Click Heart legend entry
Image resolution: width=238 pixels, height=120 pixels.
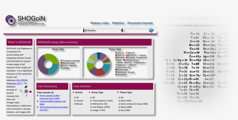(131, 65)
